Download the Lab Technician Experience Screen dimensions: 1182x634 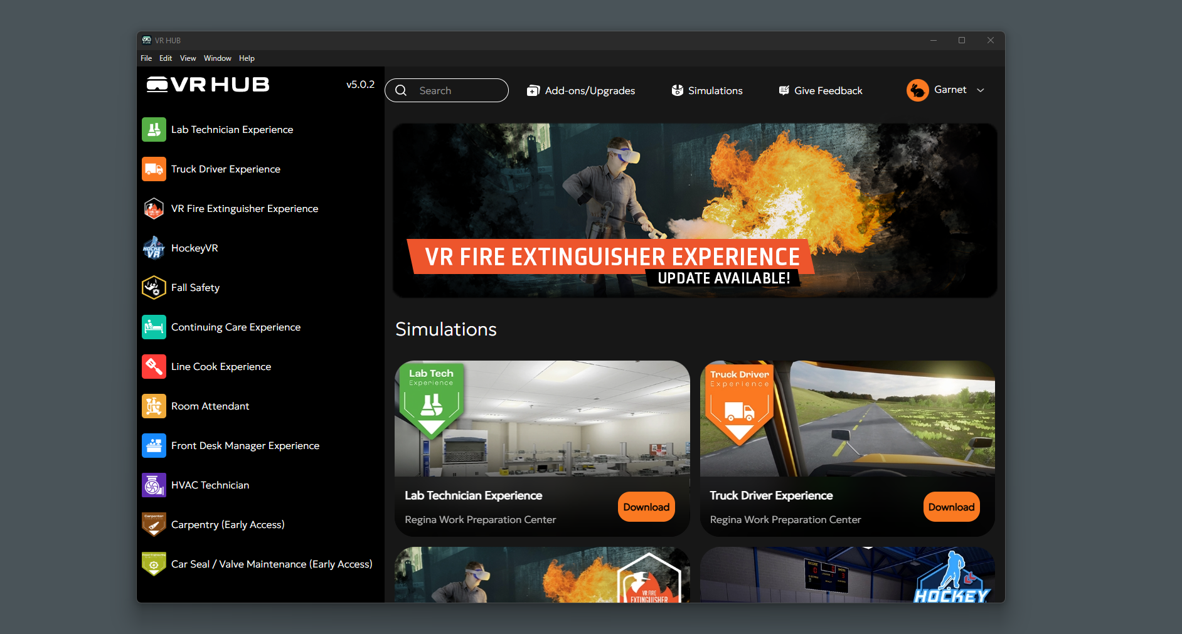[646, 507]
